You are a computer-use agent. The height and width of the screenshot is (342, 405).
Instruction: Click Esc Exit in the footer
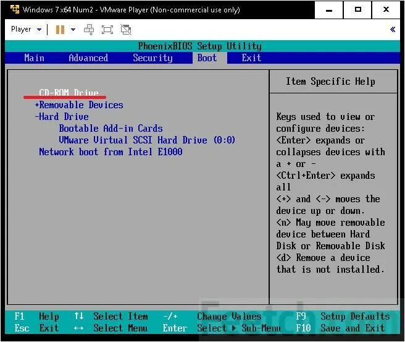point(36,328)
